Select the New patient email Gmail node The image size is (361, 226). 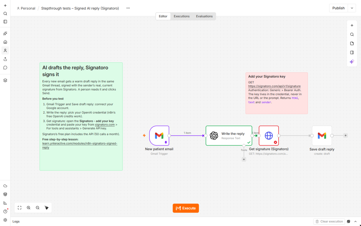(159, 135)
